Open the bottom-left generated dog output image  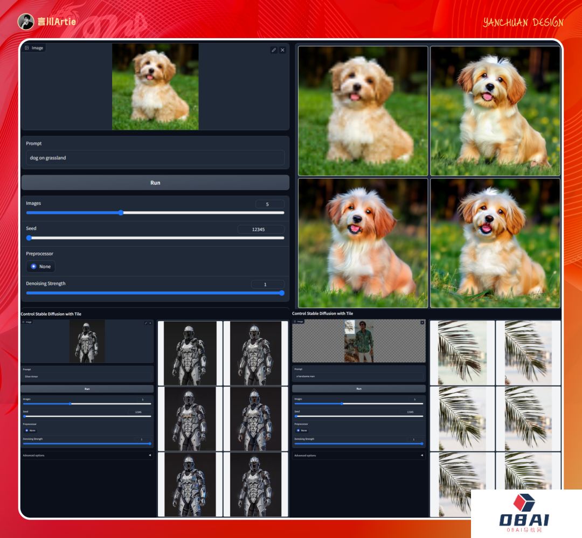pyautogui.click(x=363, y=243)
